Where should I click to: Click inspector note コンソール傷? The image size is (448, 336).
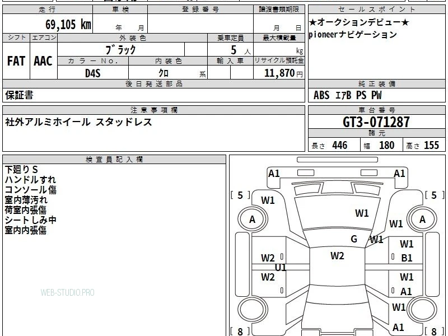[30, 190]
